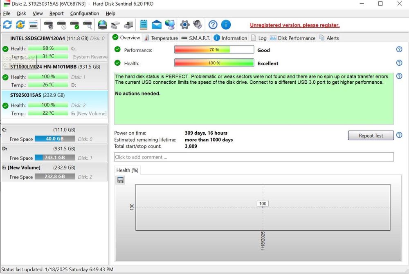Click the 309 days, 16 hours value
The image size is (409, 274).
coord(206,133)
